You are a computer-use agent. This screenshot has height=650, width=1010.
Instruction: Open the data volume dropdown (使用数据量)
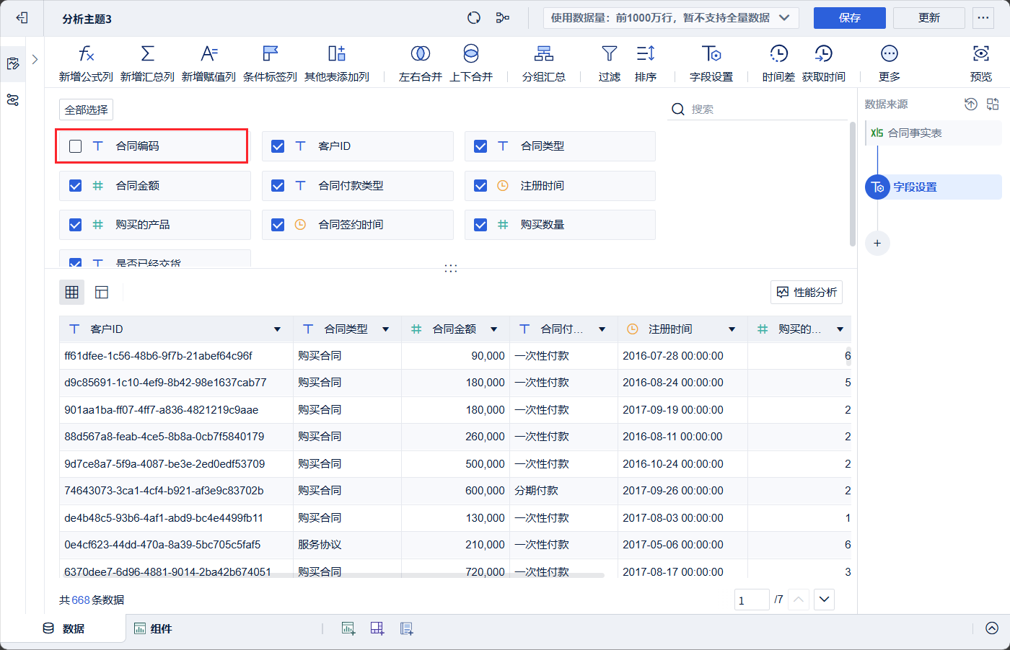[671, 18]
